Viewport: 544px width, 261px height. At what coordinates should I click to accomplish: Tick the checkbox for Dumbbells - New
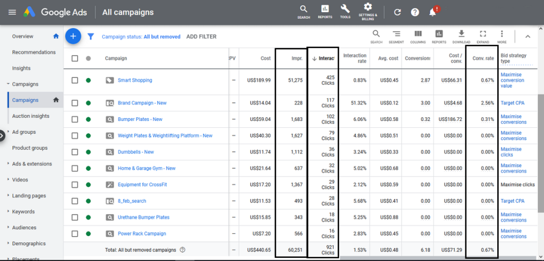pyautogui.click(x=75, y=152)
